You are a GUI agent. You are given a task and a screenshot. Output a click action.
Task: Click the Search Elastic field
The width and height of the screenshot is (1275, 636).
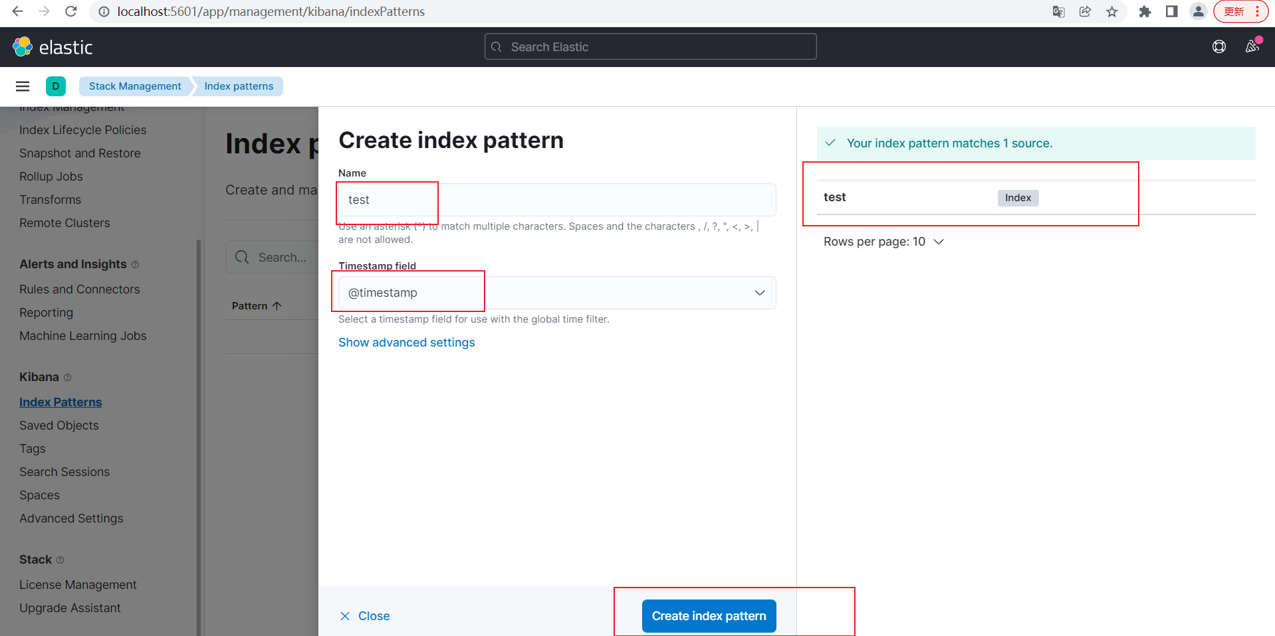point(650,46)
